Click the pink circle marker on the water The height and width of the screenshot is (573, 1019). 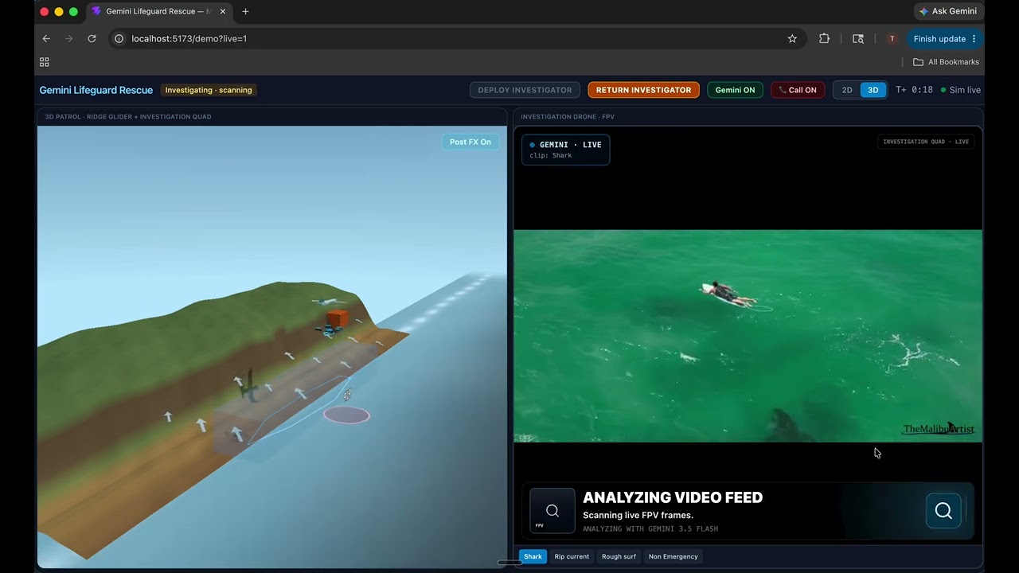click(x=346, y=415)
